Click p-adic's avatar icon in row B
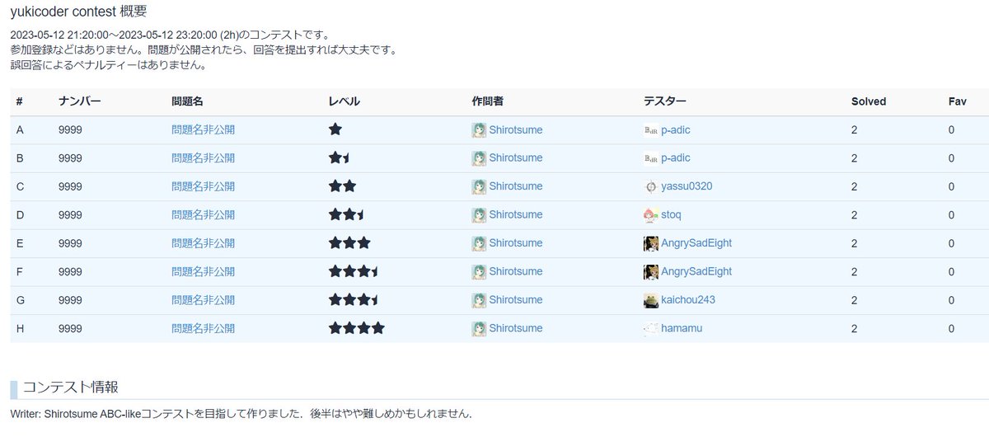Viewport: 989px width, 437px height. click(650, 158)
